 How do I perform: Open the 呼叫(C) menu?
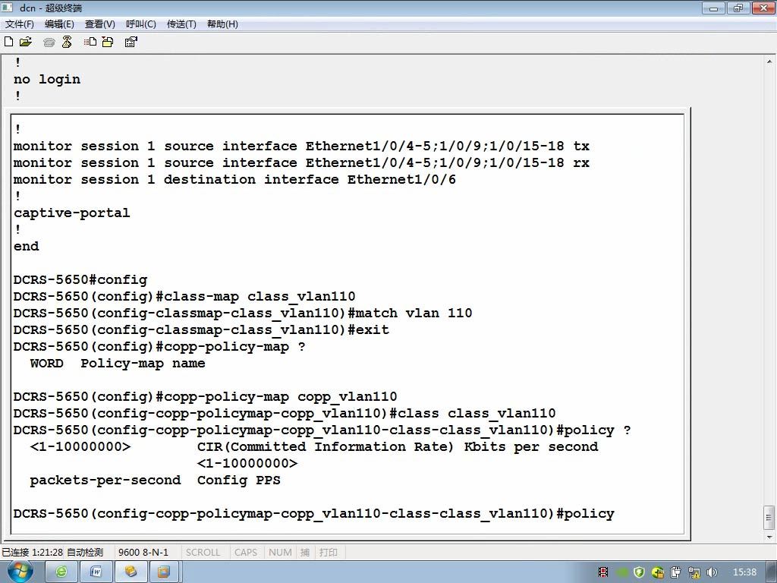tap(141, 24)
